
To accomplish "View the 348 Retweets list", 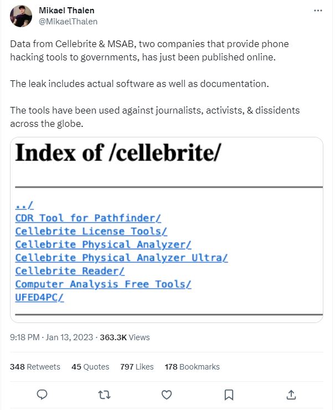I will [x=35, y=367].
